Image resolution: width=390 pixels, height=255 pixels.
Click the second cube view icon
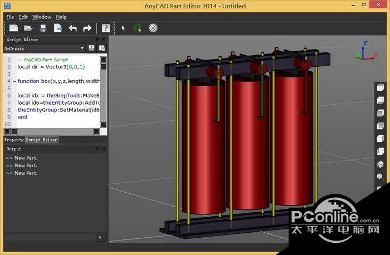[x=381, y=100]
